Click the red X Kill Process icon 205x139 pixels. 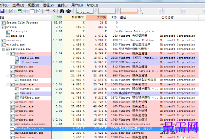click(54, 11)
